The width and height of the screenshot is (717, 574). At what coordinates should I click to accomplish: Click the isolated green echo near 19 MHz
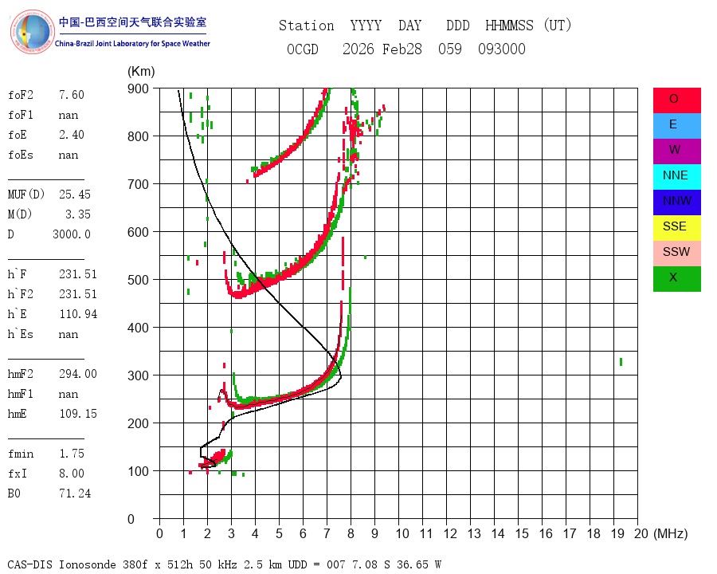pos(621,362)
